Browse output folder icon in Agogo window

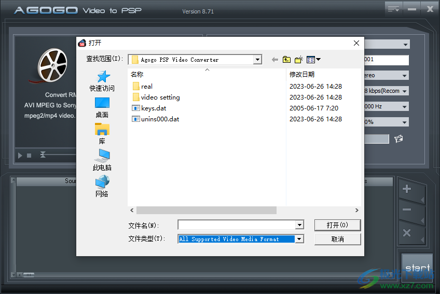coord(398,138)
